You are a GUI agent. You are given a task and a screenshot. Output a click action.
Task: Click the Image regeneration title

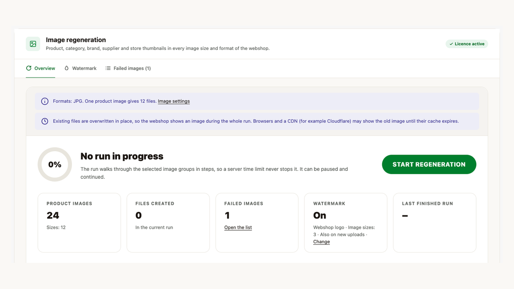pos(76,40)
